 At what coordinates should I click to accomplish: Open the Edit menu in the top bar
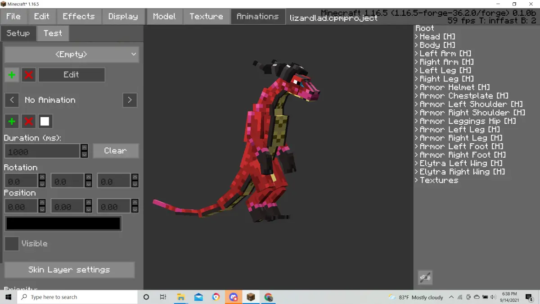pos(42,16)
